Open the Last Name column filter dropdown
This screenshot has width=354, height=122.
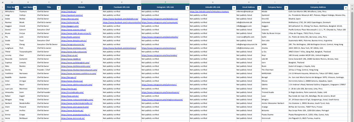(x=35, y=8)
